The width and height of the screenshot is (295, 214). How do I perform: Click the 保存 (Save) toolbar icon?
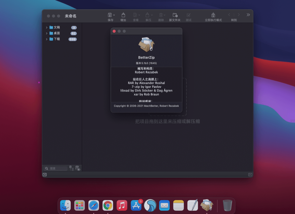point(110,15)
